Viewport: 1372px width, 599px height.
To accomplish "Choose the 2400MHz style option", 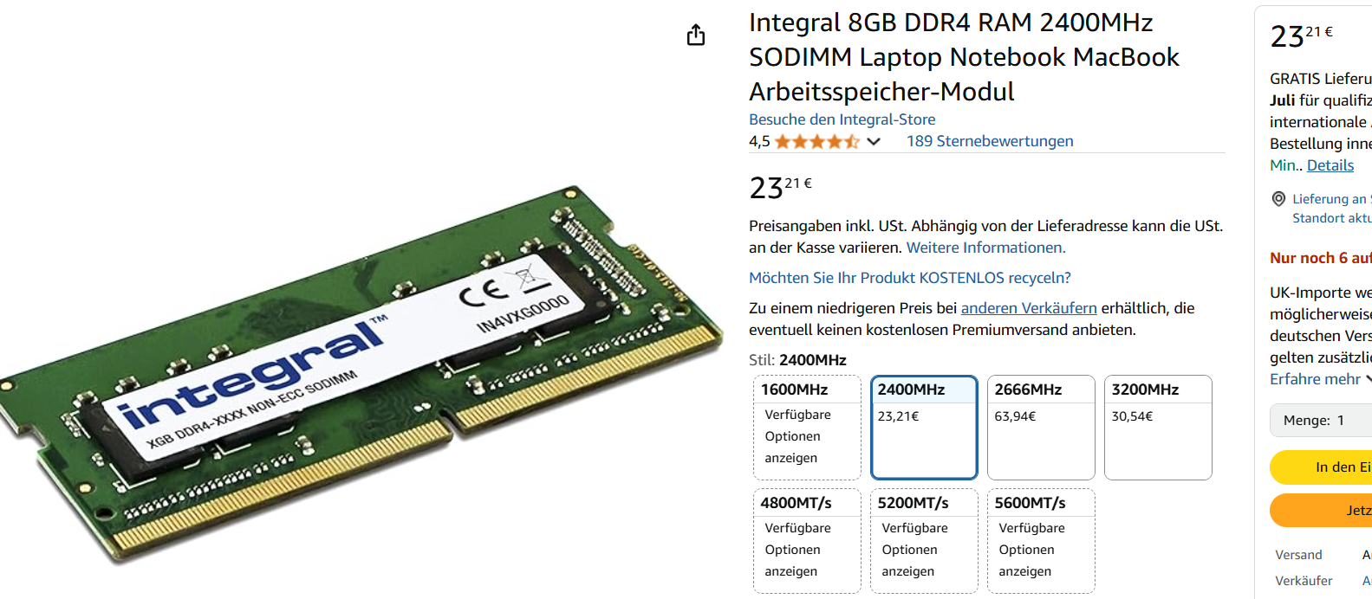I will (x=924, y=428).
